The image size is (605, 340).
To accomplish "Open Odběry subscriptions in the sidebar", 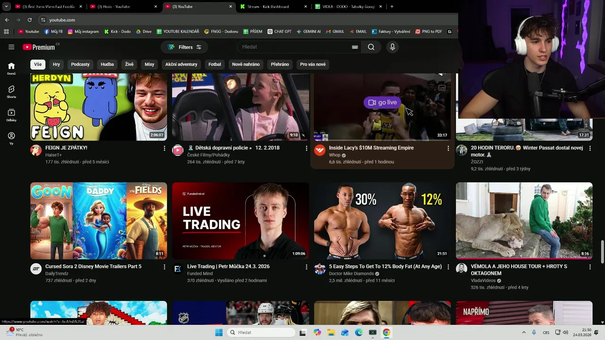I will tap(11, 115).
